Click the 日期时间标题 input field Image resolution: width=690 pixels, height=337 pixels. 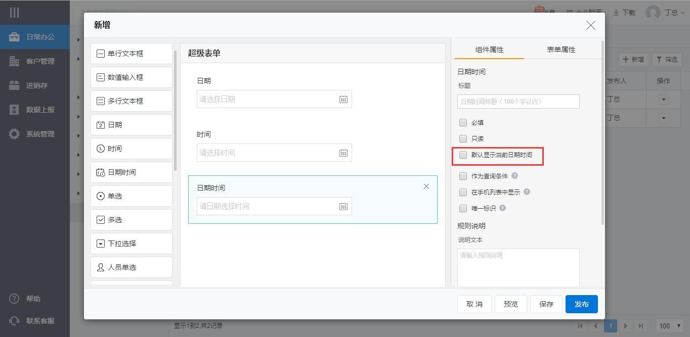point(518,102)
